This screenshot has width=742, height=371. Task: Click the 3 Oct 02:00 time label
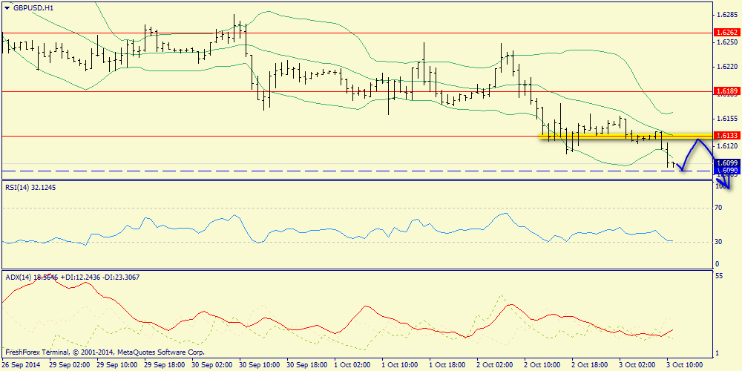click(x=637, y=365)
